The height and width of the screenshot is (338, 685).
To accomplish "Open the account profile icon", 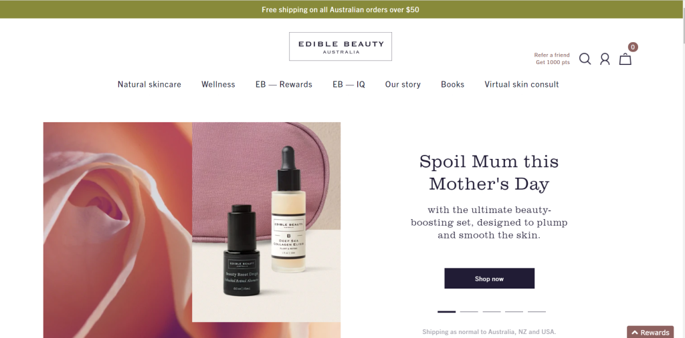I will pyautogui.click(x=605, y=59).
